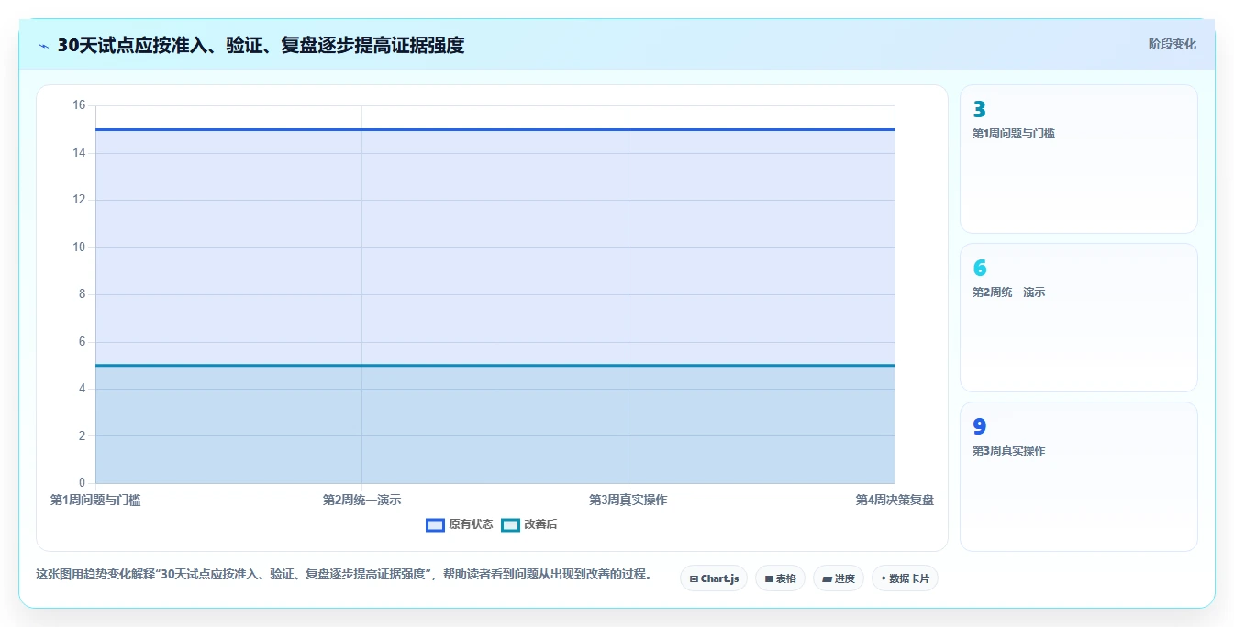Viewport: 1234px width, 627px height.
Task: Select the Chart.js tag
Action: (714, 578)
